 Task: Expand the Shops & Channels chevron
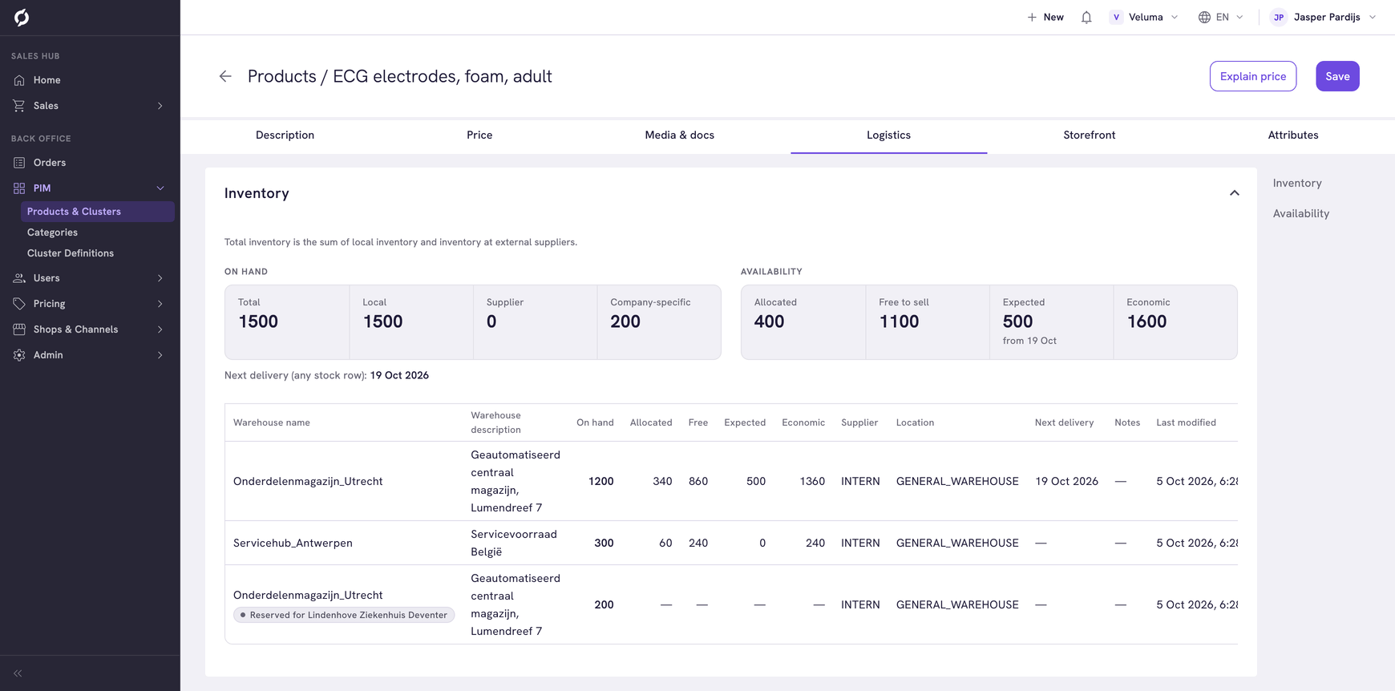[x=160, y=329]
